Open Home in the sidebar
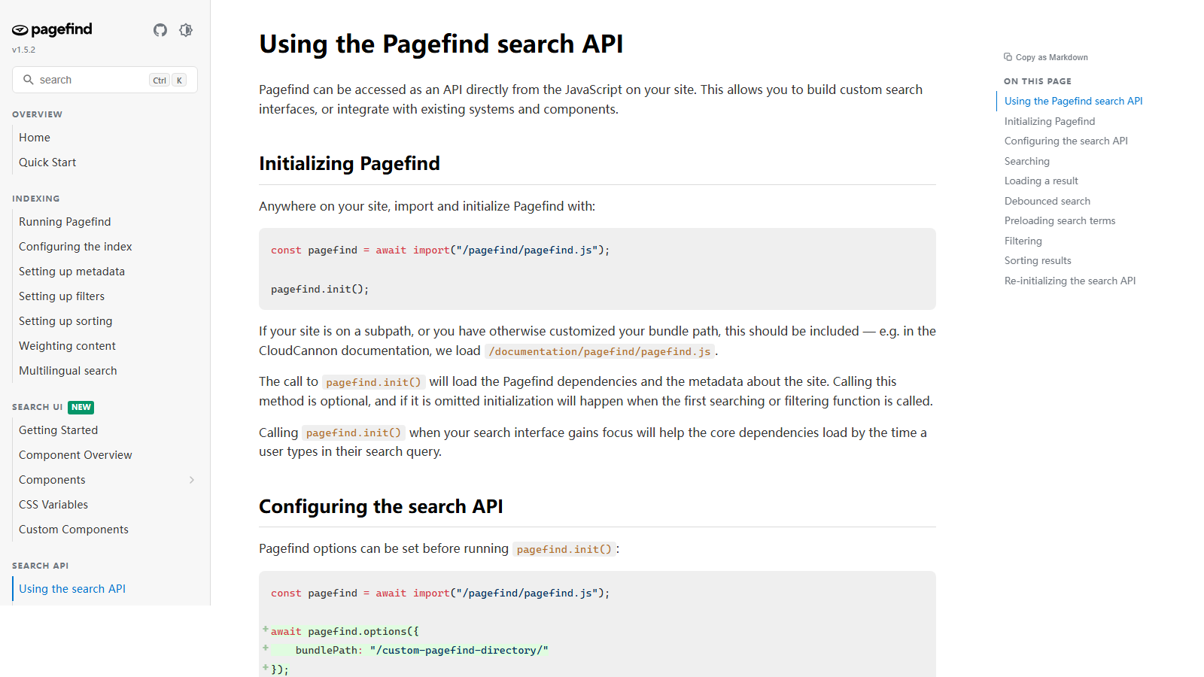The image size is (1204, 677). click(35, 138)
